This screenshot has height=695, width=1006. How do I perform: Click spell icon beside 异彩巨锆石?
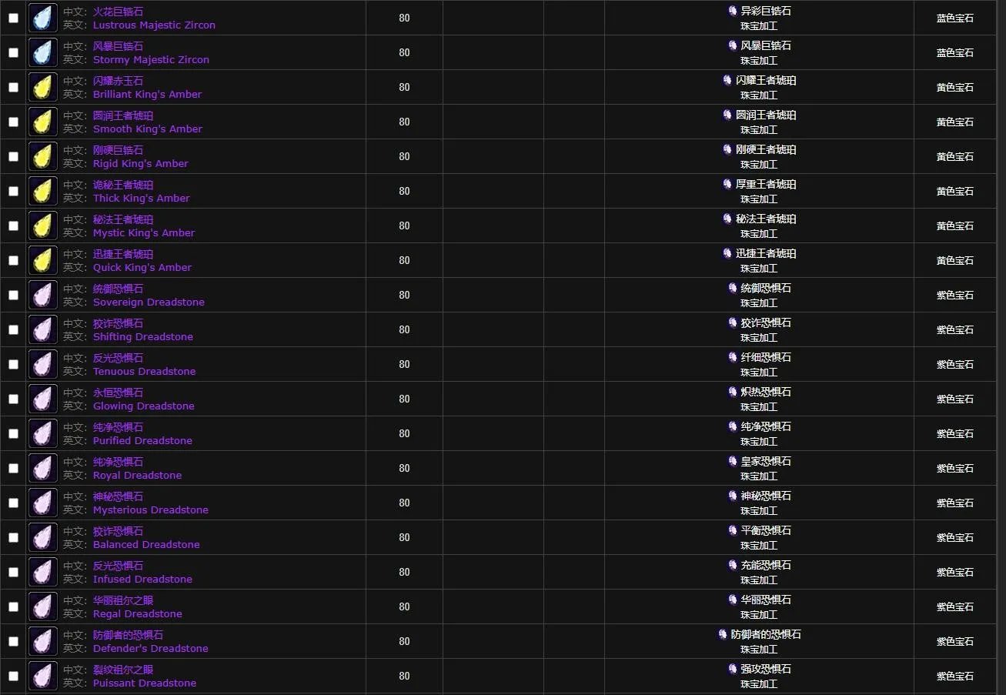click(733, 11)
